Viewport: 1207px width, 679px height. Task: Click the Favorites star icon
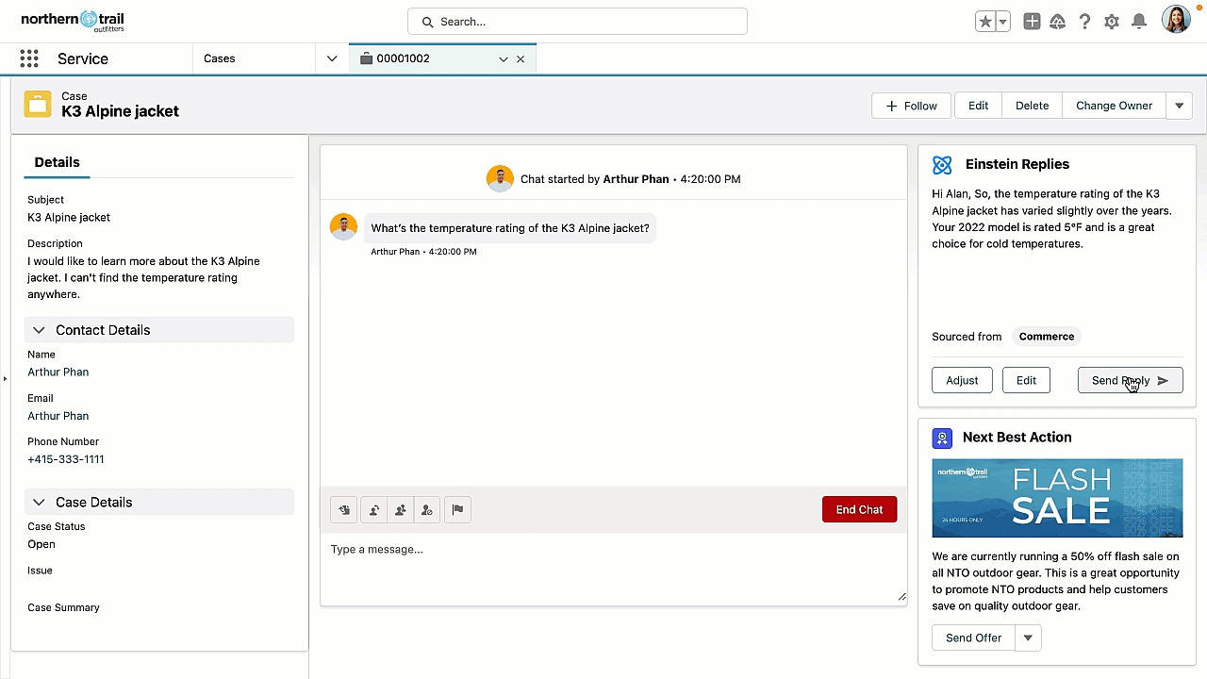coord(985,22)
